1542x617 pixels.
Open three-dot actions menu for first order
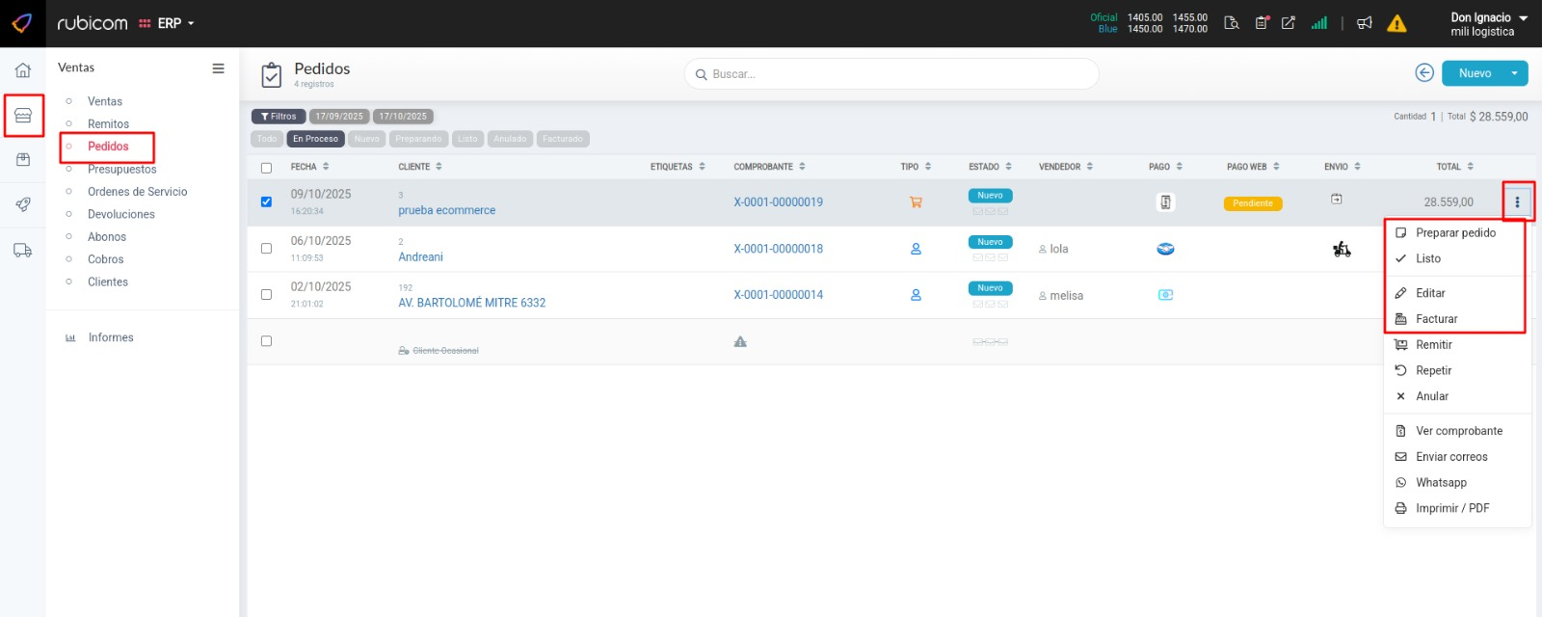point(1517,202)
